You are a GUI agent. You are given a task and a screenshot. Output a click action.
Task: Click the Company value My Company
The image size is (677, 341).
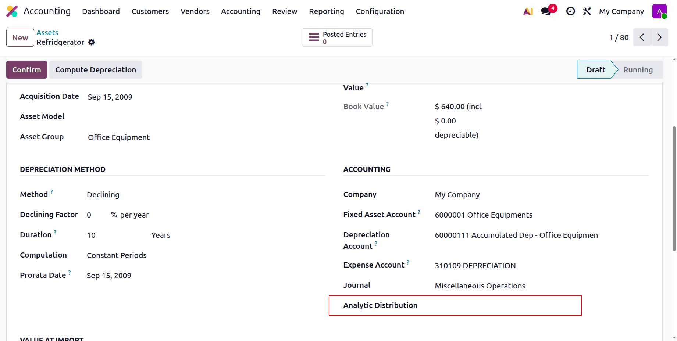(457, 195)
